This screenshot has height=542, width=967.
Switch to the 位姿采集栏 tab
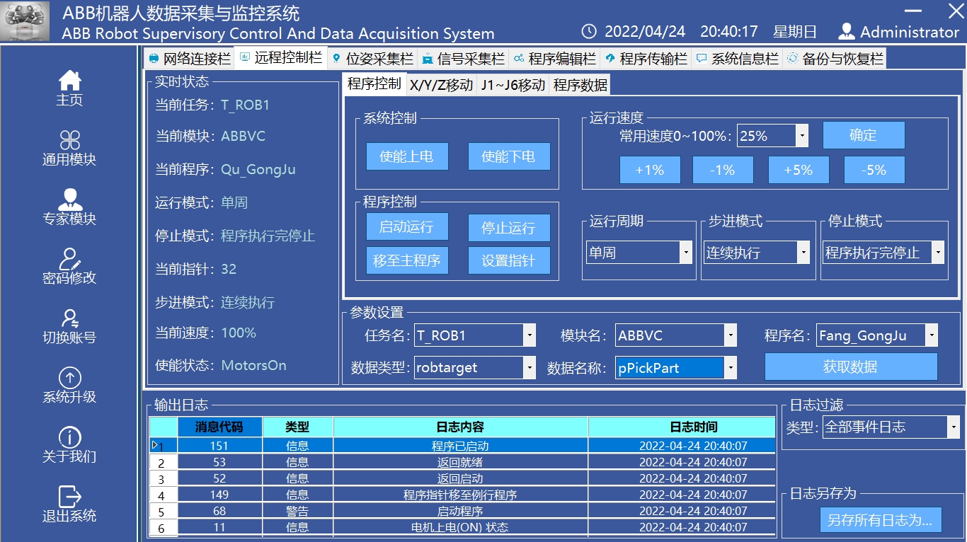[372, 59]
